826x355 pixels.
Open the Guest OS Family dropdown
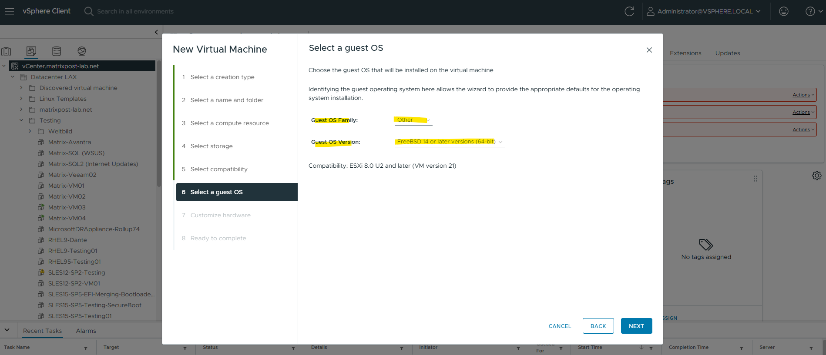click(413, 120)
